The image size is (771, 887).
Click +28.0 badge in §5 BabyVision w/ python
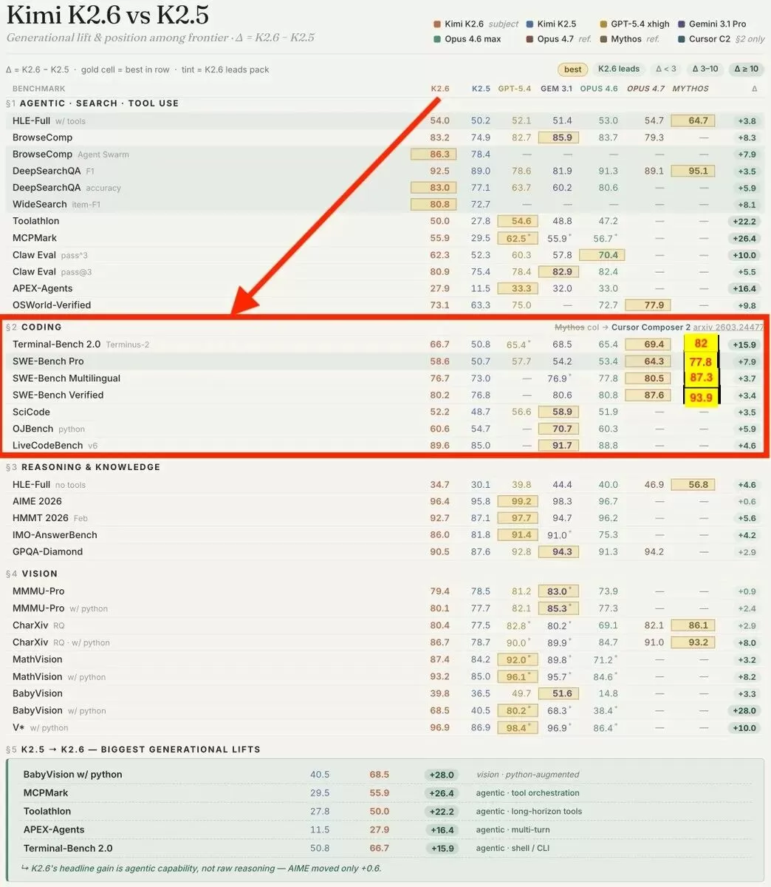(442, 775)
